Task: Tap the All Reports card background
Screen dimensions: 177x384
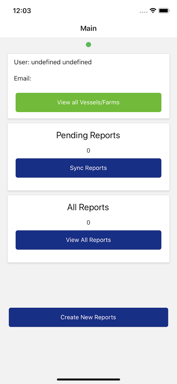Action: [88, 256]
